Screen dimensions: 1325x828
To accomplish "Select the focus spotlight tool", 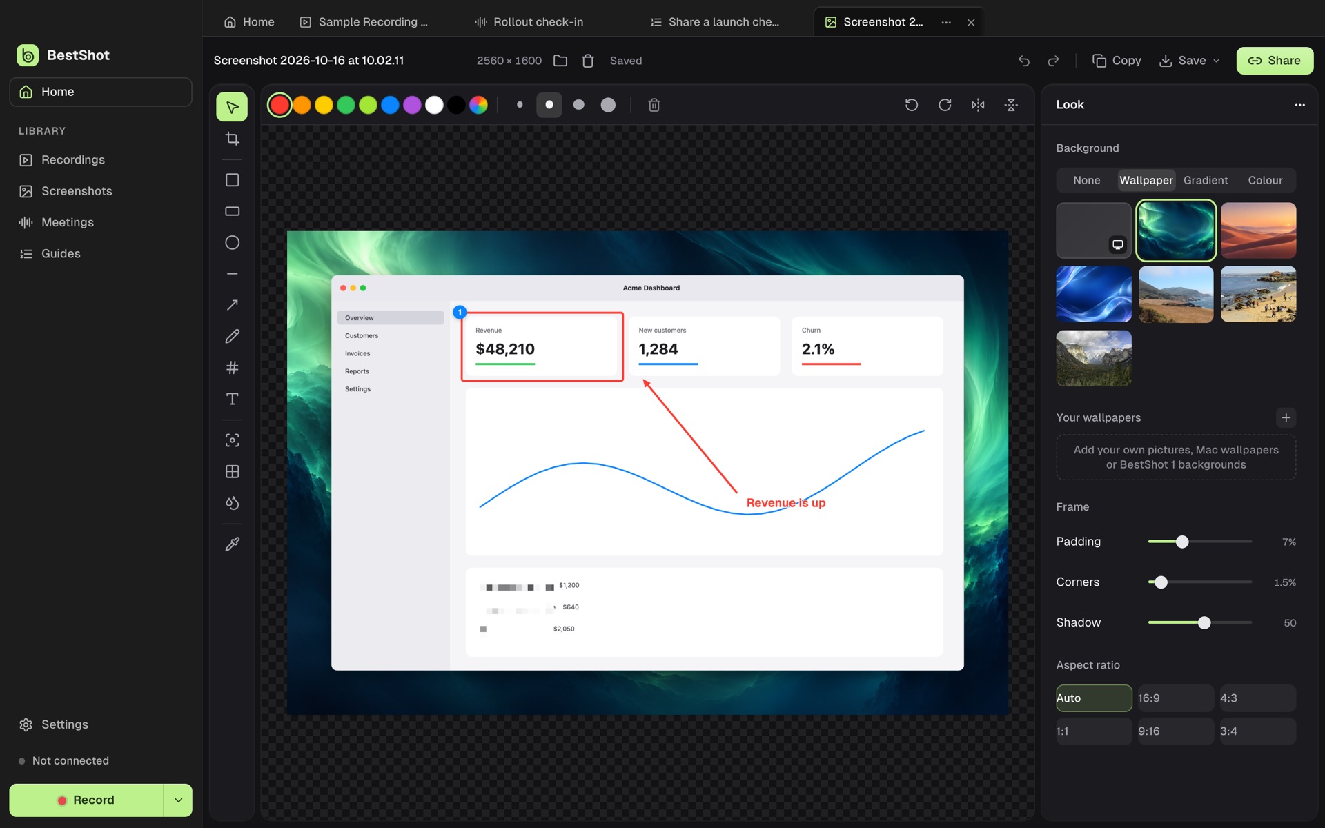I will coord(232,440).
